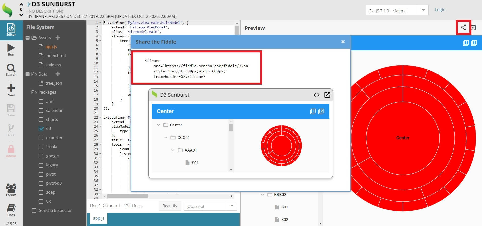Click tool icon 2 in Preview blue header
Screen dimensions: 482x226
(x=474, y=43)
